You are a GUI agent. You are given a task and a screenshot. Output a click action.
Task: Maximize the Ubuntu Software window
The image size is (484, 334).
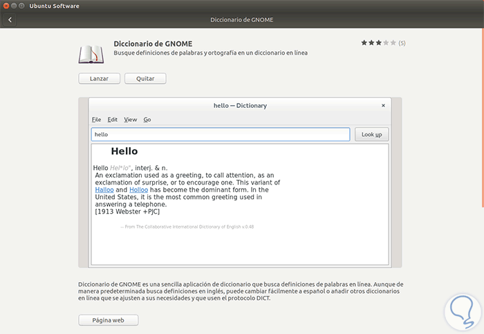point(21,6)
